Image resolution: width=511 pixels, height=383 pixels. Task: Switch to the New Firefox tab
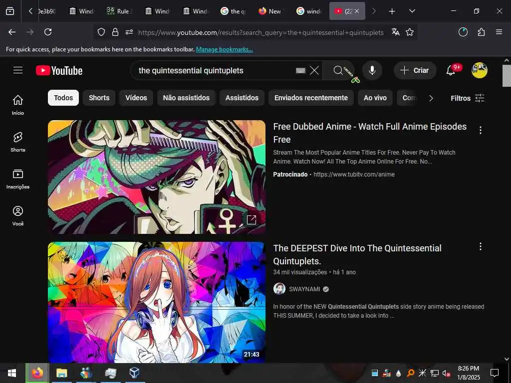pos(271,11)
